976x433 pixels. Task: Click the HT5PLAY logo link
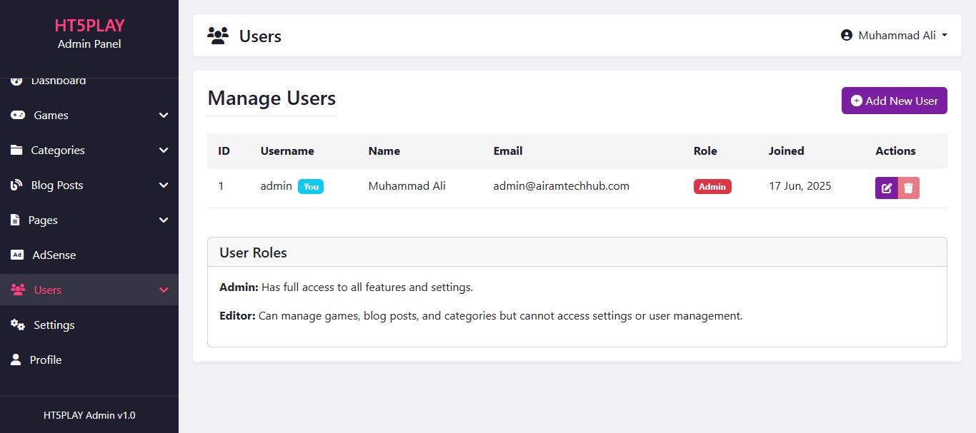point(89,26)
